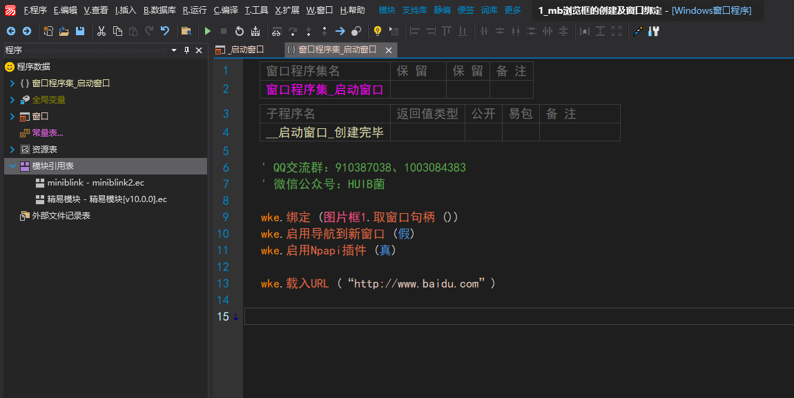
Task: Open the E.编辑 menu
Action: (x=66, y=10)
